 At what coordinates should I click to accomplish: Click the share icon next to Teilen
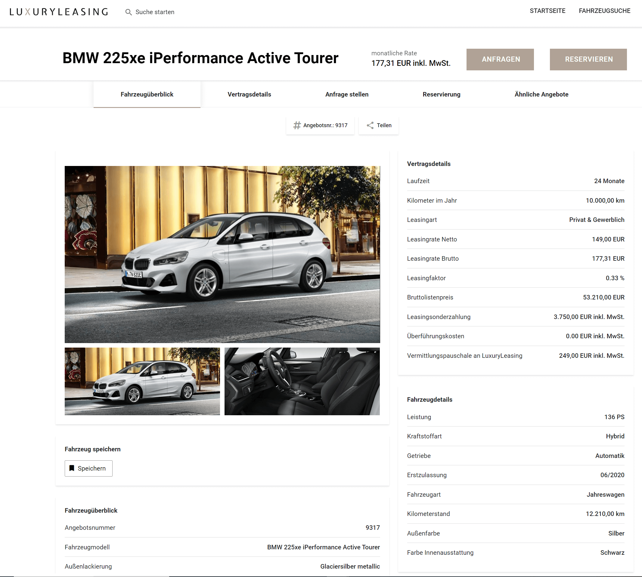pyautogui.click(x=370, y=125)
